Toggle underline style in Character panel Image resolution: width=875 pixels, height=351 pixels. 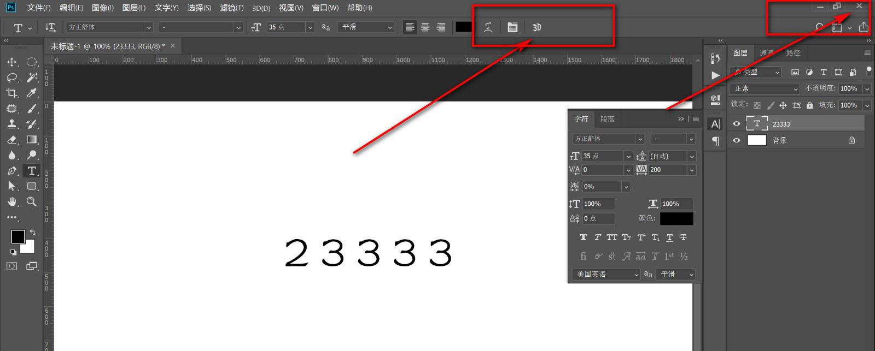(x=669, y=237)
